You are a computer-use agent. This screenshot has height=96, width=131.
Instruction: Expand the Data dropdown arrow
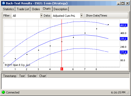point(81,16)
